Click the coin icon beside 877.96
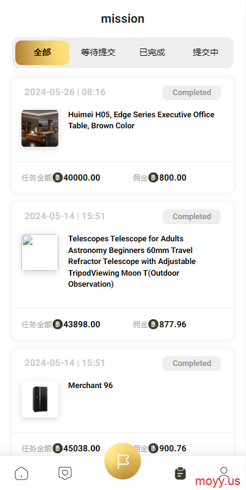 (x=153, y=324)
